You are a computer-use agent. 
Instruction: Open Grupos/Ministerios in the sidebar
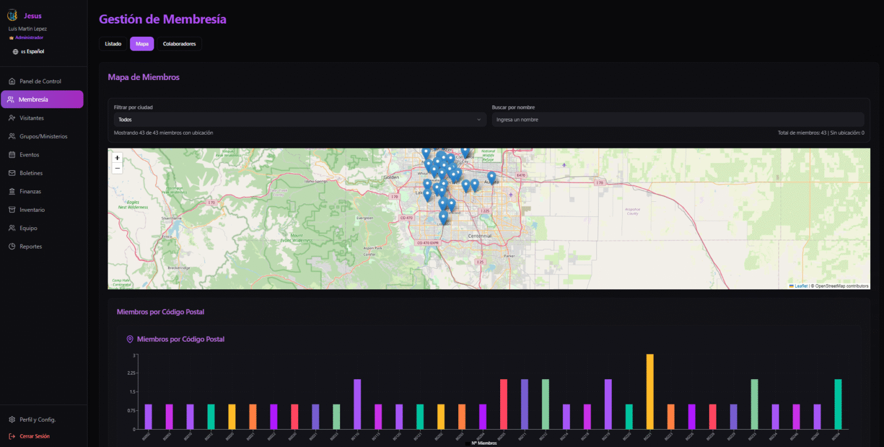coord(43,136)
